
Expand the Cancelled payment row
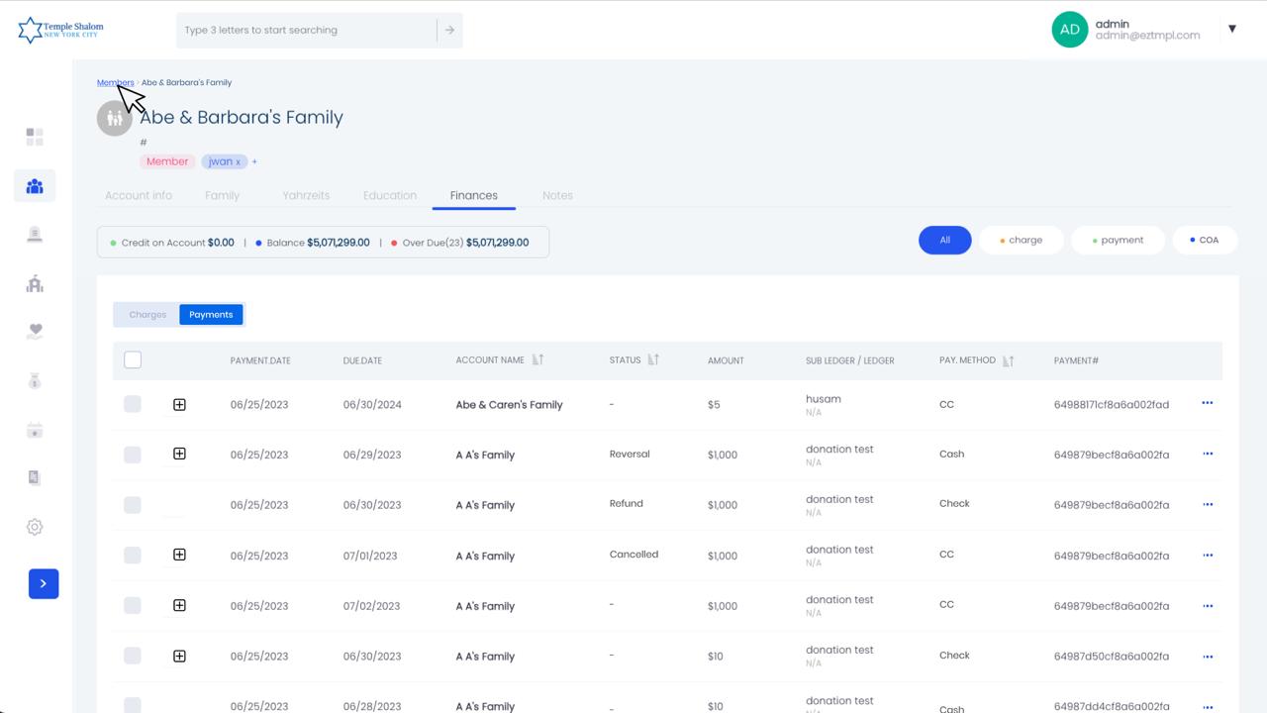click(x=179, y=555)
